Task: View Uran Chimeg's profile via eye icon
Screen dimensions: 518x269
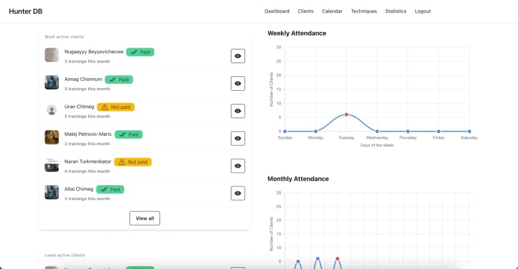Action: [x=238, y=111]
